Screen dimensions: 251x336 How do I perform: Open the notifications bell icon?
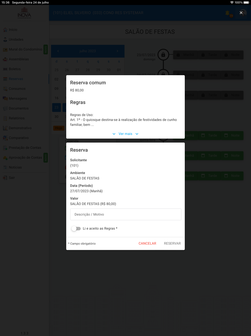click(228, 13)
